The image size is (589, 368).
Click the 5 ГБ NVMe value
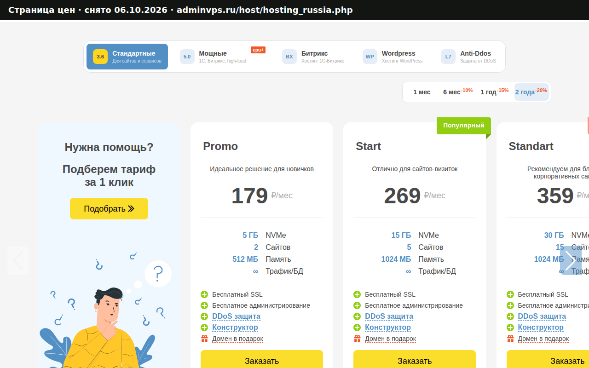(250, 235)
